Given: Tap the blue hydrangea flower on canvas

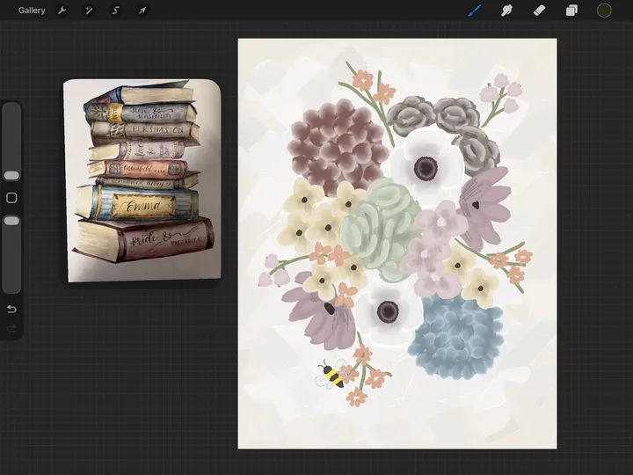Looking at the screenshot, I should pos(456,335).
